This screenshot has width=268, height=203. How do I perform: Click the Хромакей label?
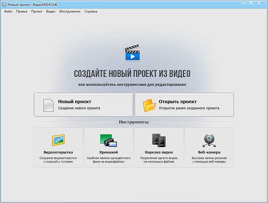pos(109,152)
